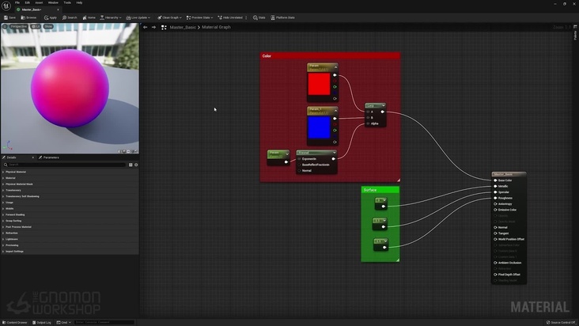Click Home to recenter the graph
The width and height of the screenshot is (579, 326).
(x=89, y=17)
